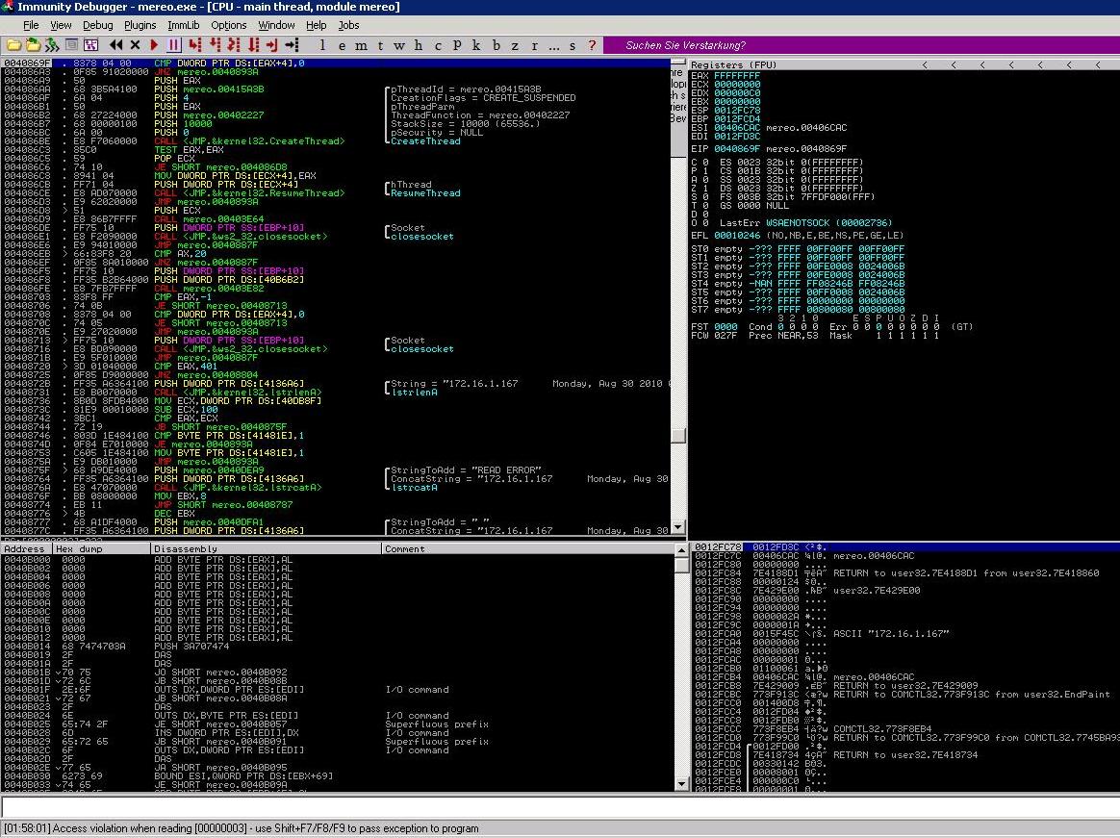Image resolution: width=1120 pixels, height=838 pixels.
Task: Click the Step over toolbar icon
Action: click(x=215, y=45)
